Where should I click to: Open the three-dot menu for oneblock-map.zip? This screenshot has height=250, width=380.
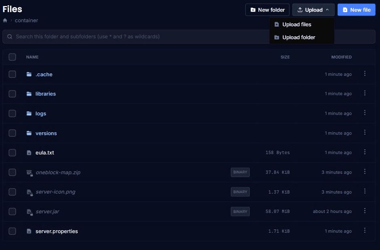(x=365, y=172)
